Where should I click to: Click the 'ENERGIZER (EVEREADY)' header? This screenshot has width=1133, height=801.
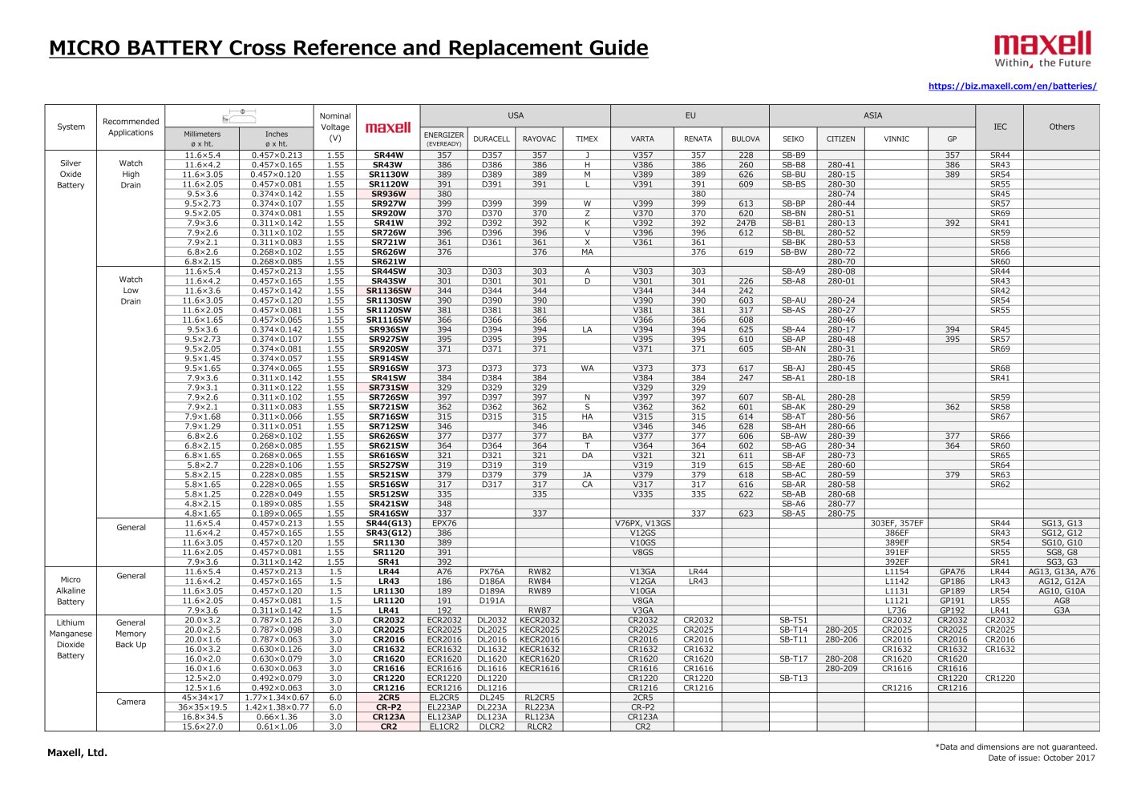click(x=444, y=139)
